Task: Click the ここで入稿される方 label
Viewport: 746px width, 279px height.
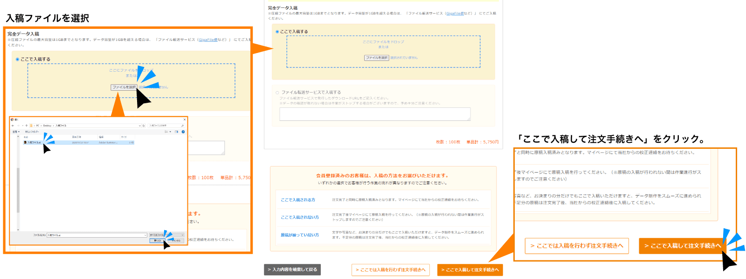Action: [298, 200]
